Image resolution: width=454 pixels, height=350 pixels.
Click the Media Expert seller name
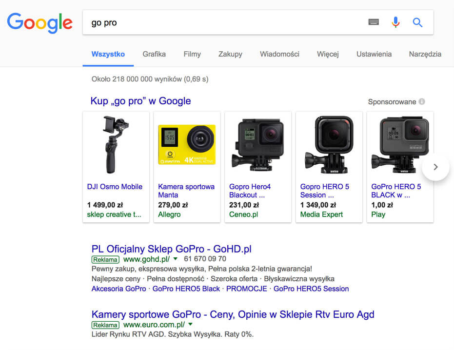321,214
